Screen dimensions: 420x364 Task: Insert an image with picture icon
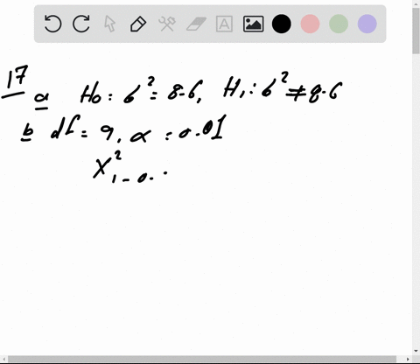pos(253,24)
